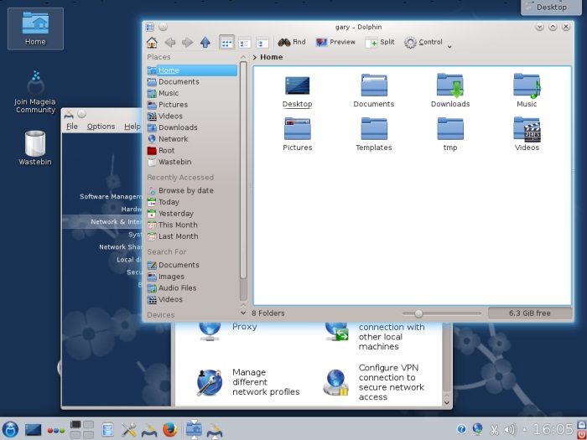The height and width of the screenshot is (440, 587).
Task: Search for Audio Files
Action: (x=192, y=288)
